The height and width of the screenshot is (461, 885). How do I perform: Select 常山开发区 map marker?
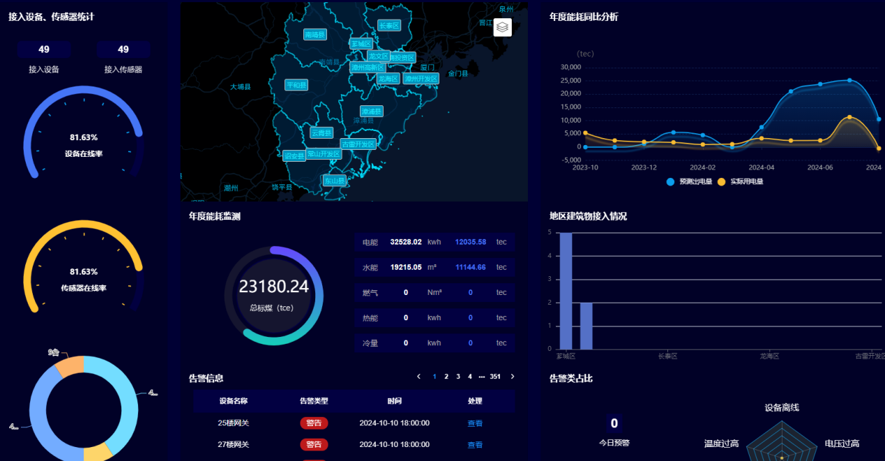[x=324, y=153]
